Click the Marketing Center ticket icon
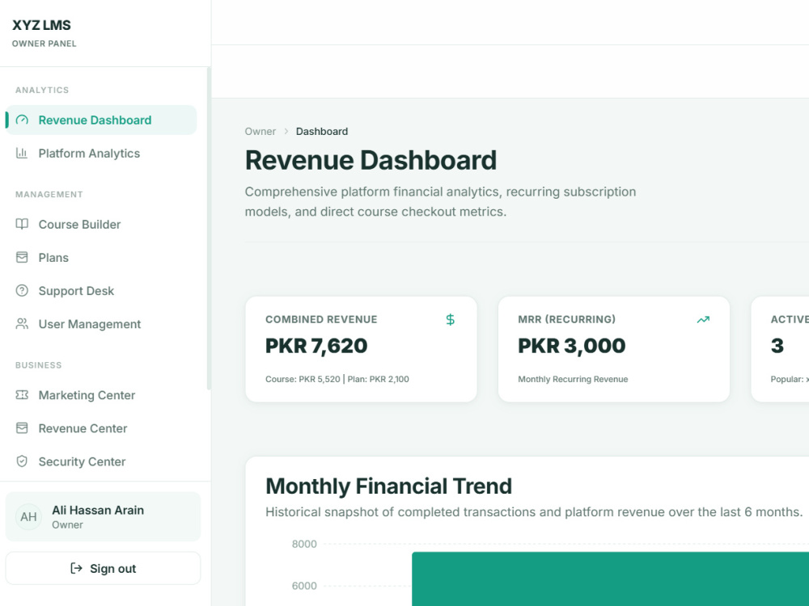The image size is (809, 606). [x=22, y=395]
